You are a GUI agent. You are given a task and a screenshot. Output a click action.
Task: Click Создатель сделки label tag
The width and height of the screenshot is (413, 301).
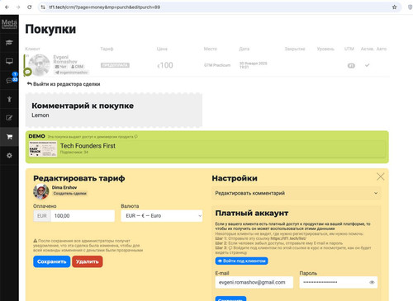[x=69, y=194]
